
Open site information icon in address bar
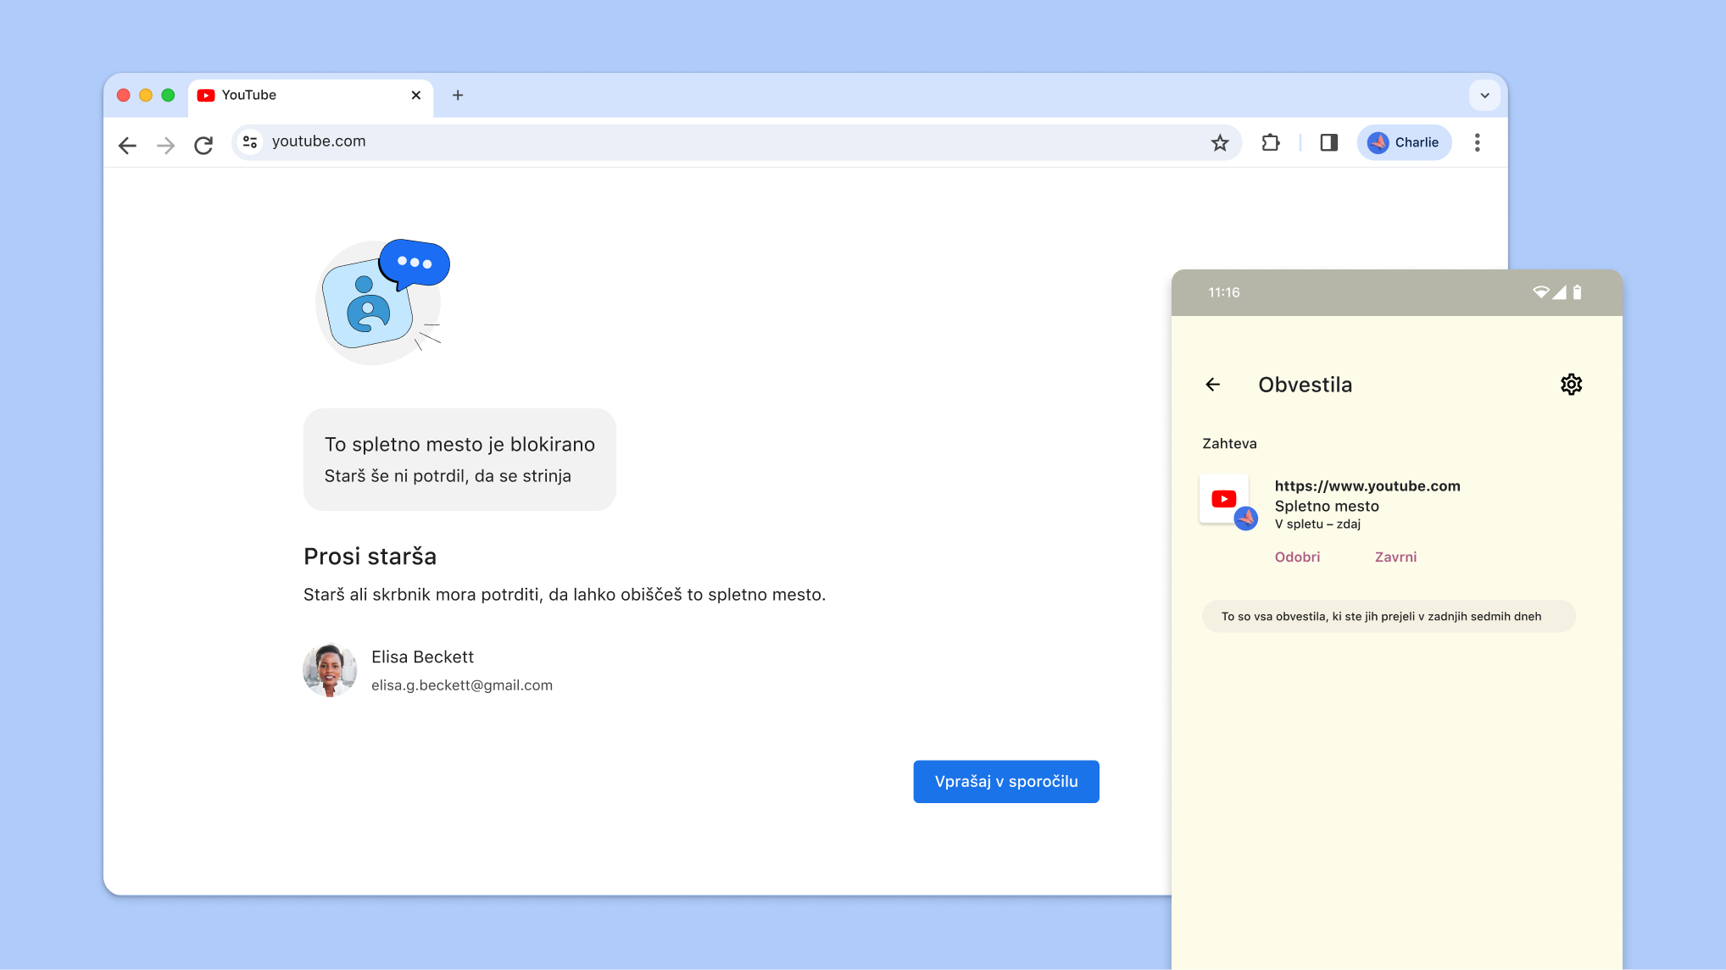point(250,141)
